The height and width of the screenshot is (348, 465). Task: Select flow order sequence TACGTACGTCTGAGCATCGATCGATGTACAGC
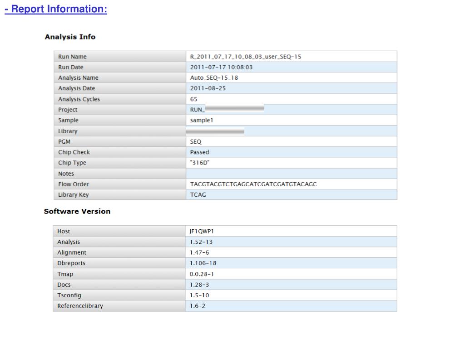point(253,184)
